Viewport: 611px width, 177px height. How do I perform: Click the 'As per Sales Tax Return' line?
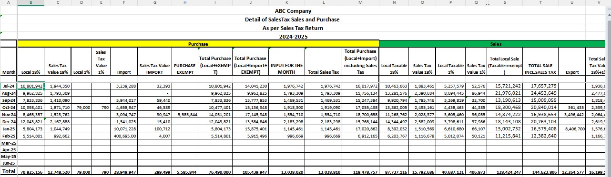293,28
